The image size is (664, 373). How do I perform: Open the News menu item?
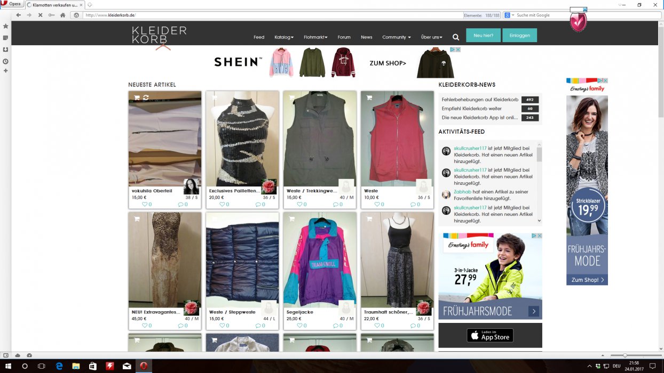[366, 37]
